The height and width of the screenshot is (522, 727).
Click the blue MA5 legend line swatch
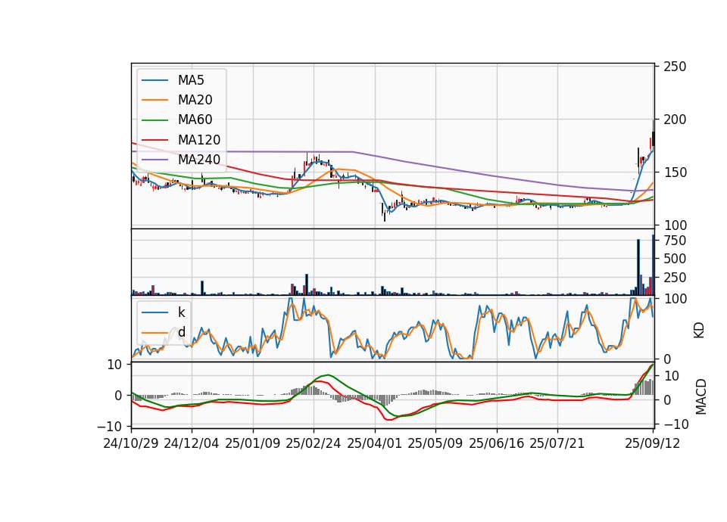[154, 80]
